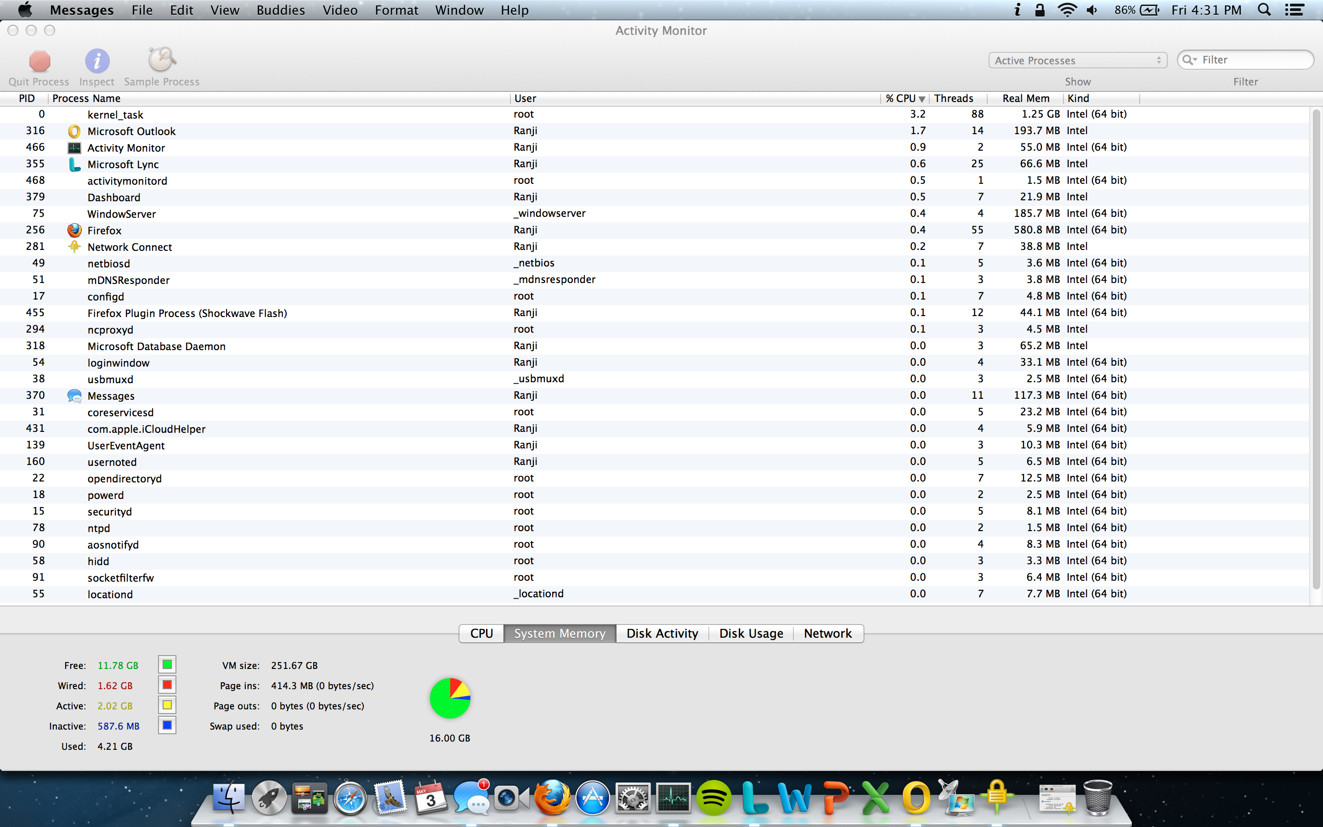Click the process list vertical scrollbar
This screenshot has width=1323, height=827.
[x=1317, y=350]
